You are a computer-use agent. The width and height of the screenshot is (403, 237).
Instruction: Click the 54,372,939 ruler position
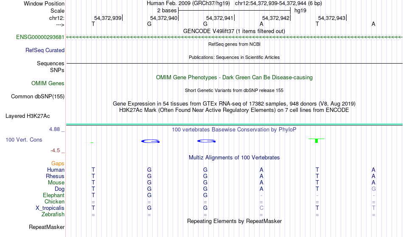108,18
